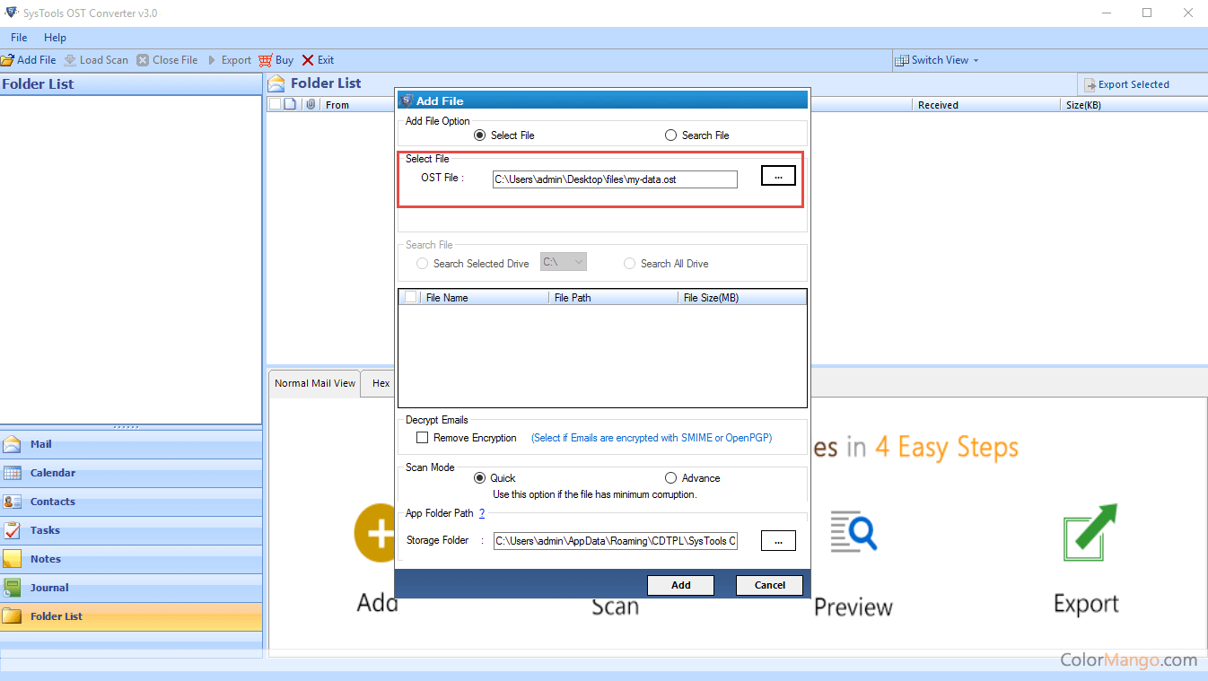Click the Add button in dialog

[680, 585]
